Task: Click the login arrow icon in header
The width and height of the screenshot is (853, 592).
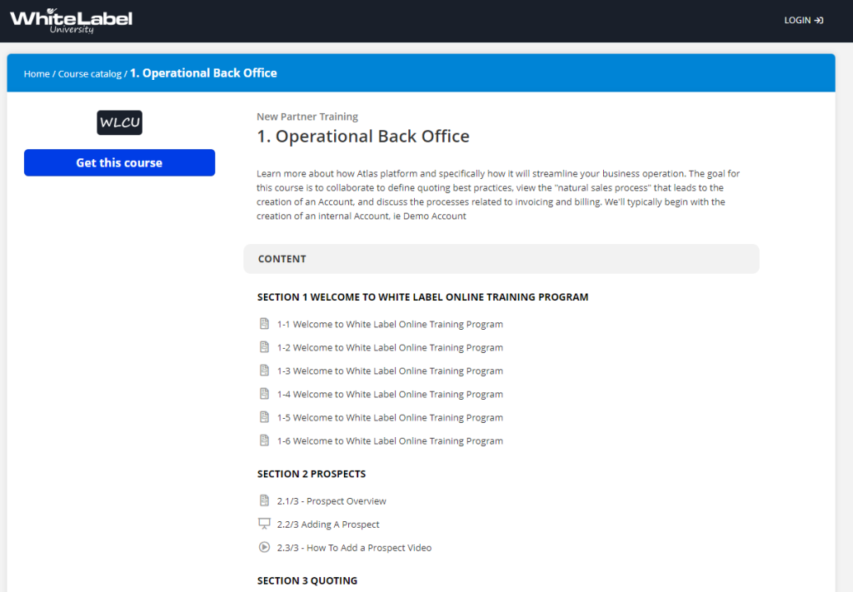Action: pyautogui.click(x=820, y=20)
